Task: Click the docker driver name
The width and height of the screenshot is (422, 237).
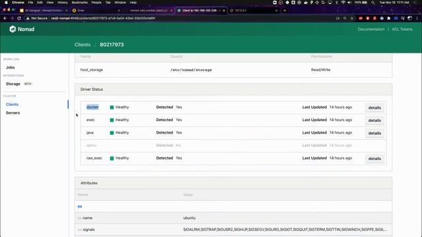Action: coord(92,107)
